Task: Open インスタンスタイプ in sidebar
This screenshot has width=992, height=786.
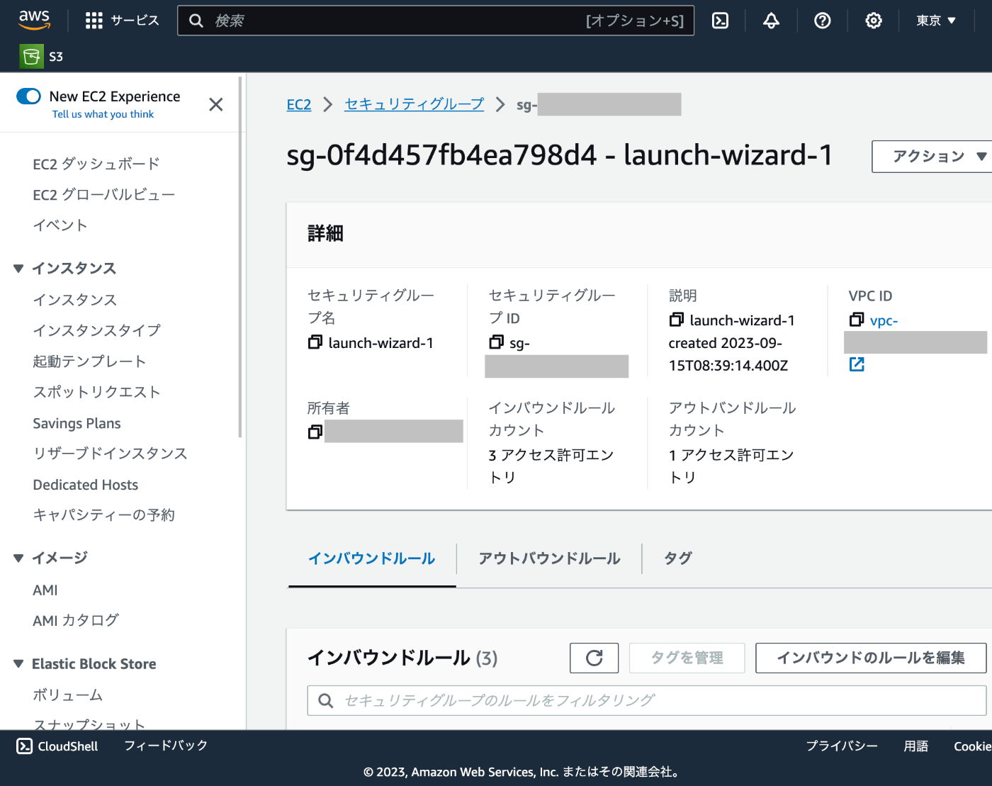Action: (96, 330)
